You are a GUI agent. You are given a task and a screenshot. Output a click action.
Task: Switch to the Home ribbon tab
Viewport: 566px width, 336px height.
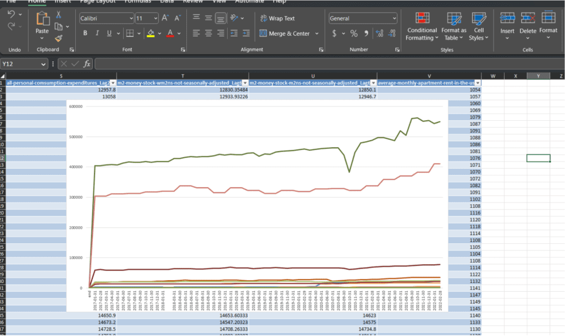[x=37, y=2]
